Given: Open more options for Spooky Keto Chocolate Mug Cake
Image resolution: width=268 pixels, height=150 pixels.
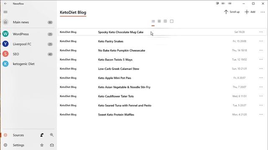Looking at the screenshot, I should [261, 32].
